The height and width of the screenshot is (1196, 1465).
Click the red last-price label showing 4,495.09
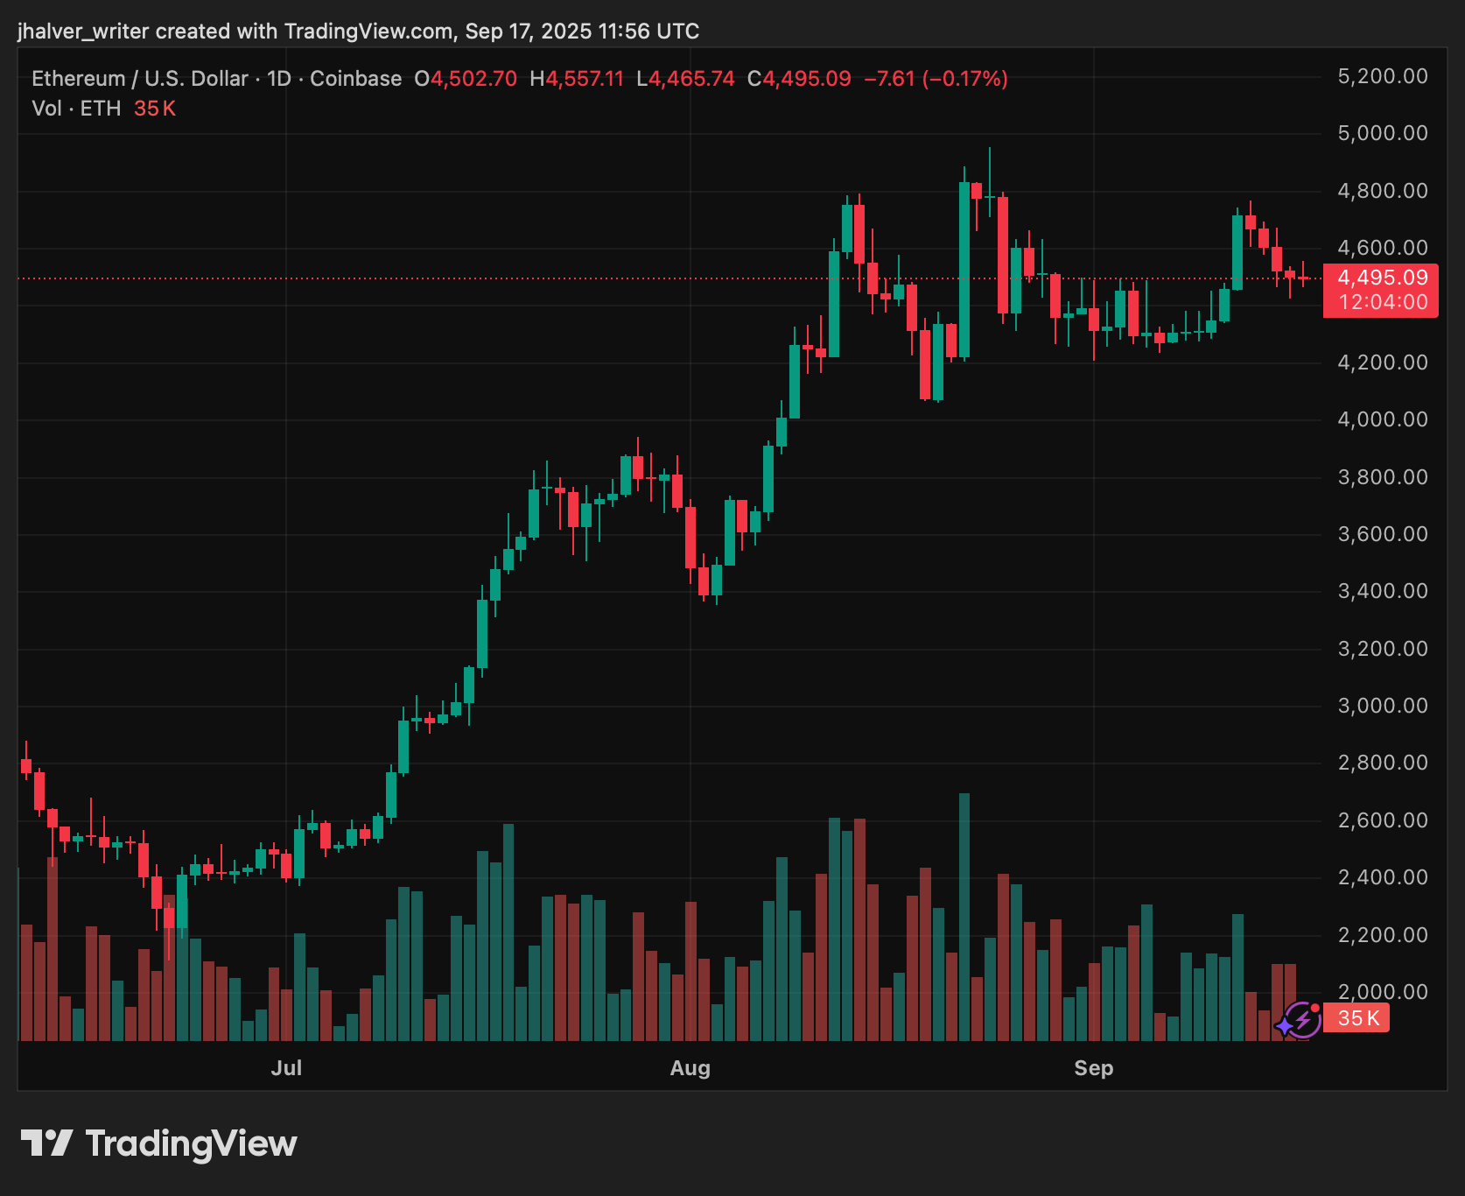[x=1381, y=278]
